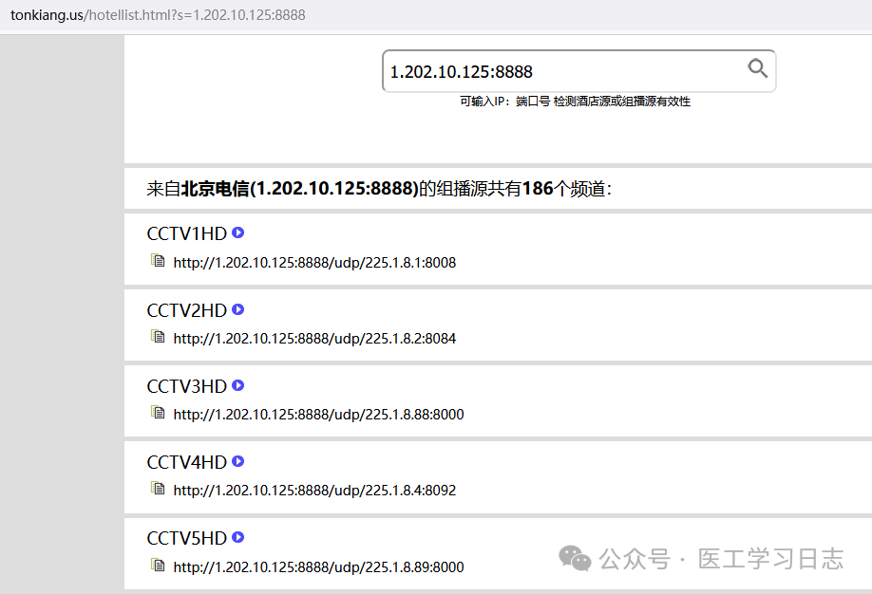Play the CCTV5HD channel

click(238, 537)
